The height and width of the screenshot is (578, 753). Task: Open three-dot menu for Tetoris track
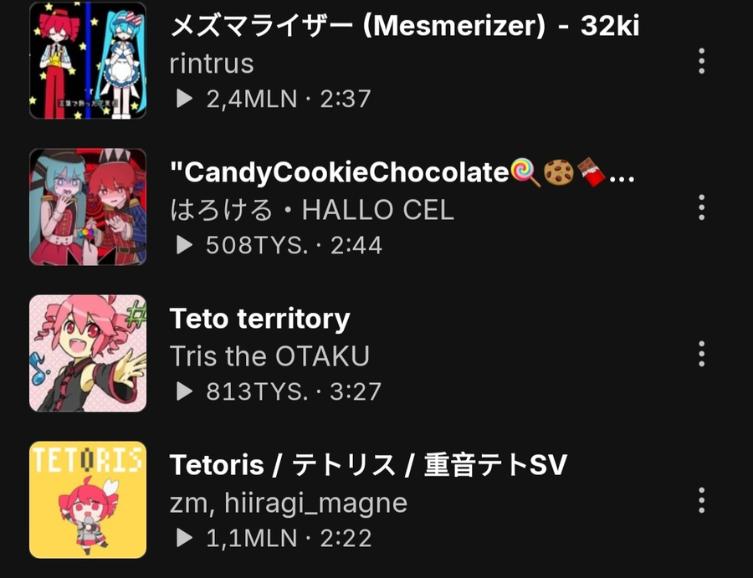click(x=702, y=500)
